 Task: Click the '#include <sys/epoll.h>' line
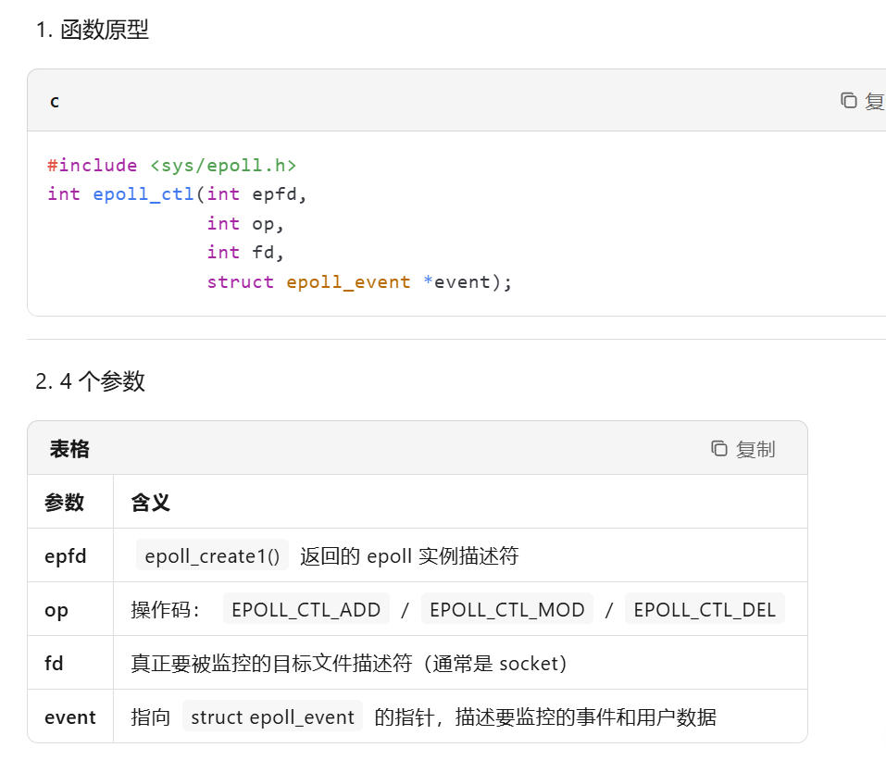[172, 165]
